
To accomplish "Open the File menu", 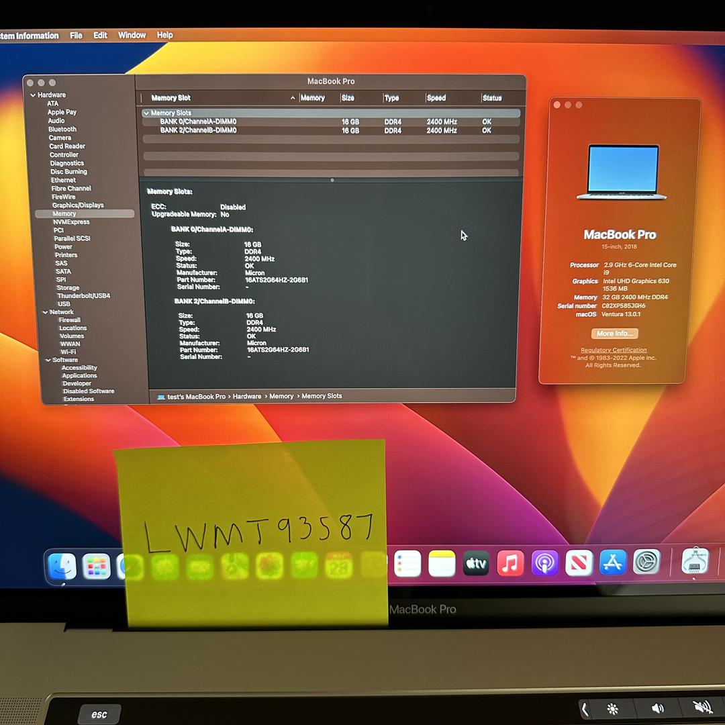I will pos(76,35).
